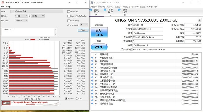This screenshot has height=112, width=203.
Task: Click the host total reads value 6254 GB
Action: click(x=193, y=25)
